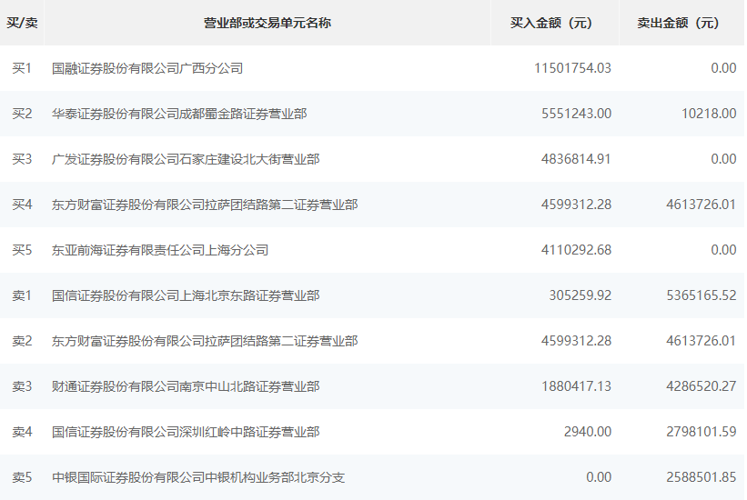The height and width of the screenshot is (500, 747).
Task: Open 东亚前海证券有限责任公司上海分公司
Action: [160, 250]
